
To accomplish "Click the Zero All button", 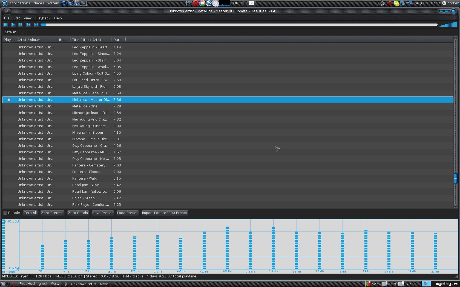I will tap(30, 213).
